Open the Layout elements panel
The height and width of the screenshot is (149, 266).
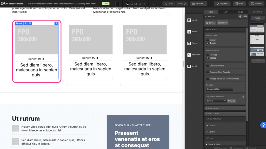pyautogui.click(x=192, y=20)
